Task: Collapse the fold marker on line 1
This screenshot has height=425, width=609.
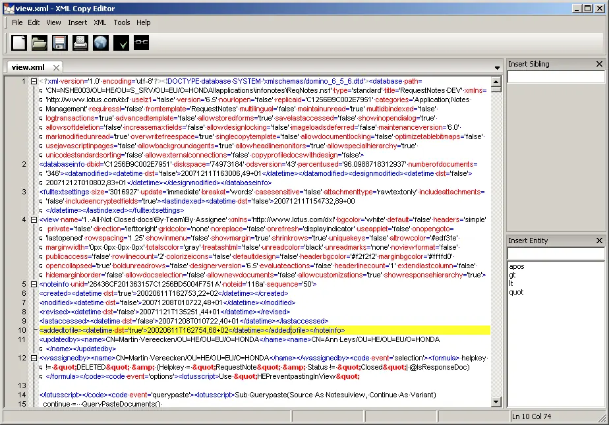Action: (34, 82)
